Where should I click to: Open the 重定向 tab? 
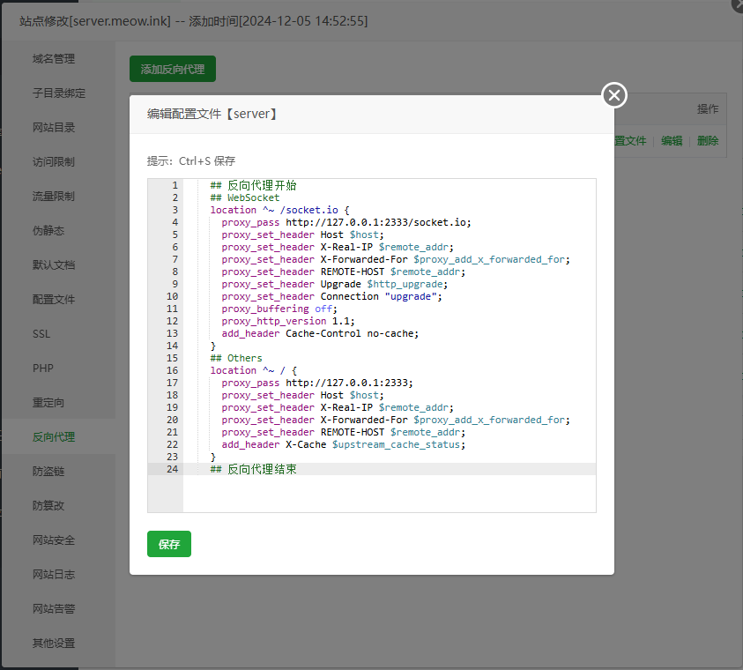(x=48, y=403)
